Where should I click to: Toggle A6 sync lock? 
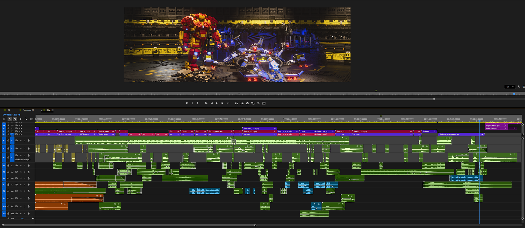click(16, 178)
